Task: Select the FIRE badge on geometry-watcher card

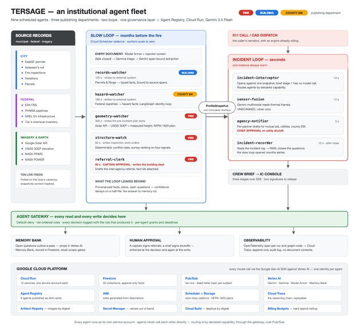Action: [x=191, y=116]
